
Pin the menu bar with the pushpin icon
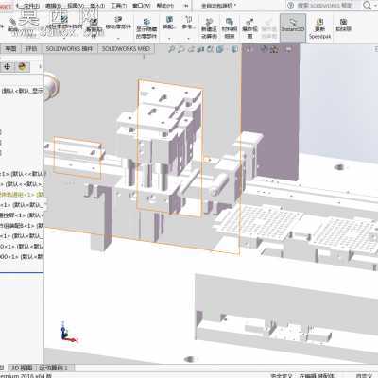pyautogui.click(x=186, y=6)
